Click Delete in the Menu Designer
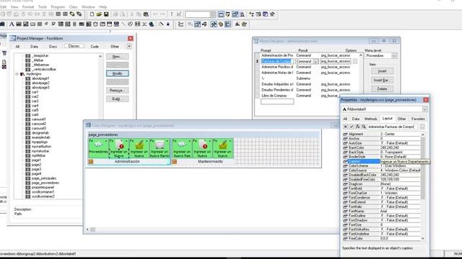462x259 pixels. 382,88
